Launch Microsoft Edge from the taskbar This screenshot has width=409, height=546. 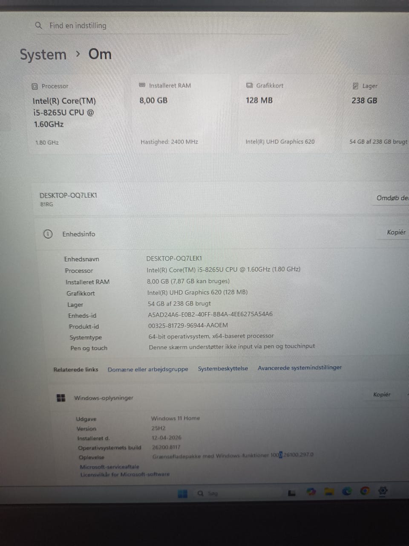click(x=347, y=491)
